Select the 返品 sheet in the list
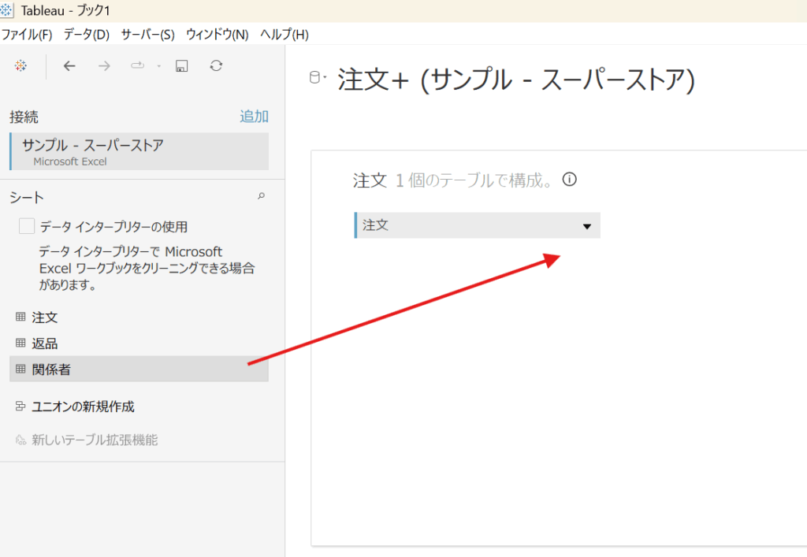This screenshot has height=557, width=807. tap(44, 343)
